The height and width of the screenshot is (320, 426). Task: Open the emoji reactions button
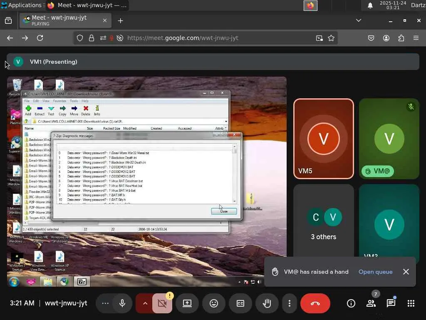click(x=214, y=303)
